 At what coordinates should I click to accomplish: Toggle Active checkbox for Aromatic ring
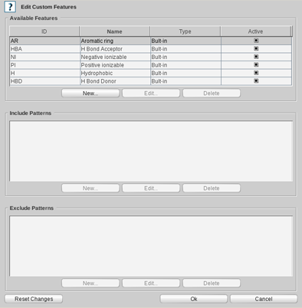tap(256, 41)
